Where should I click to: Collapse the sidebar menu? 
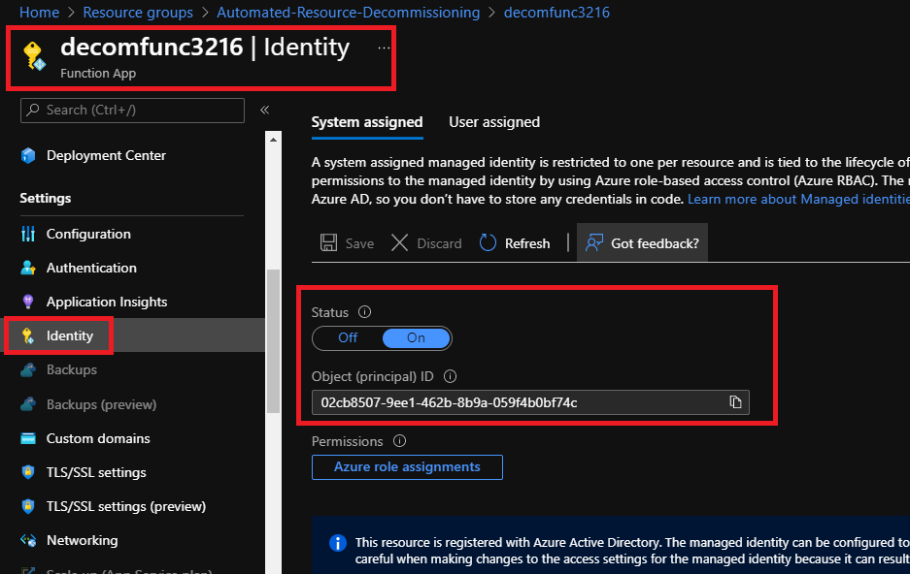[264, 111]
